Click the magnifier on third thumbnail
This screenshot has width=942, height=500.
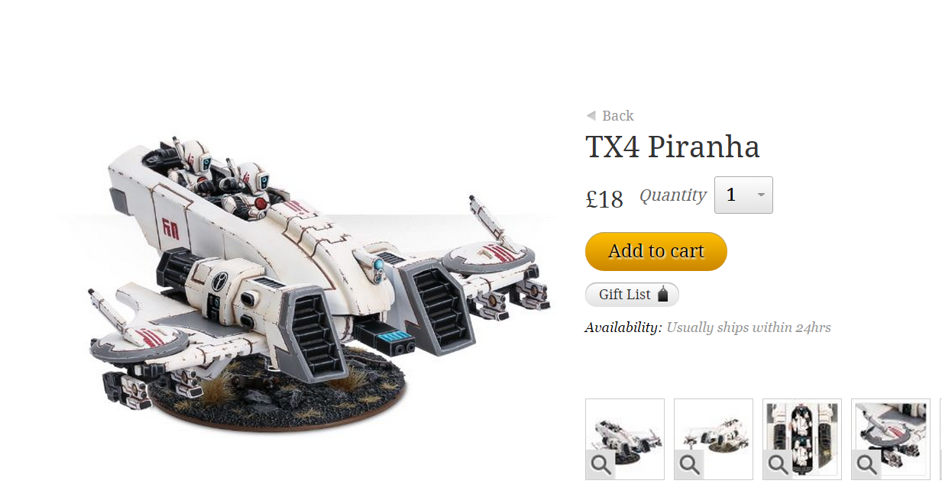point(779,464)
